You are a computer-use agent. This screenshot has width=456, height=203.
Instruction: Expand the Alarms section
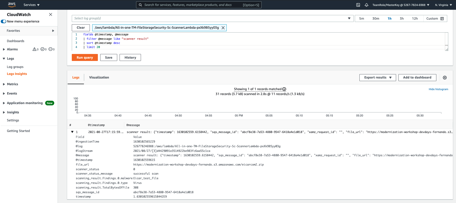[4, 49]
